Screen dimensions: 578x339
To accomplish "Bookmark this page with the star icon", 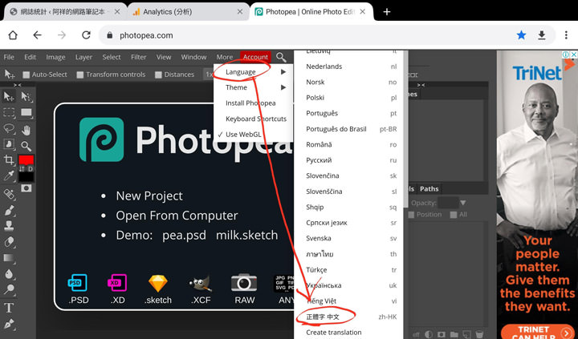I will pos(522,35).
